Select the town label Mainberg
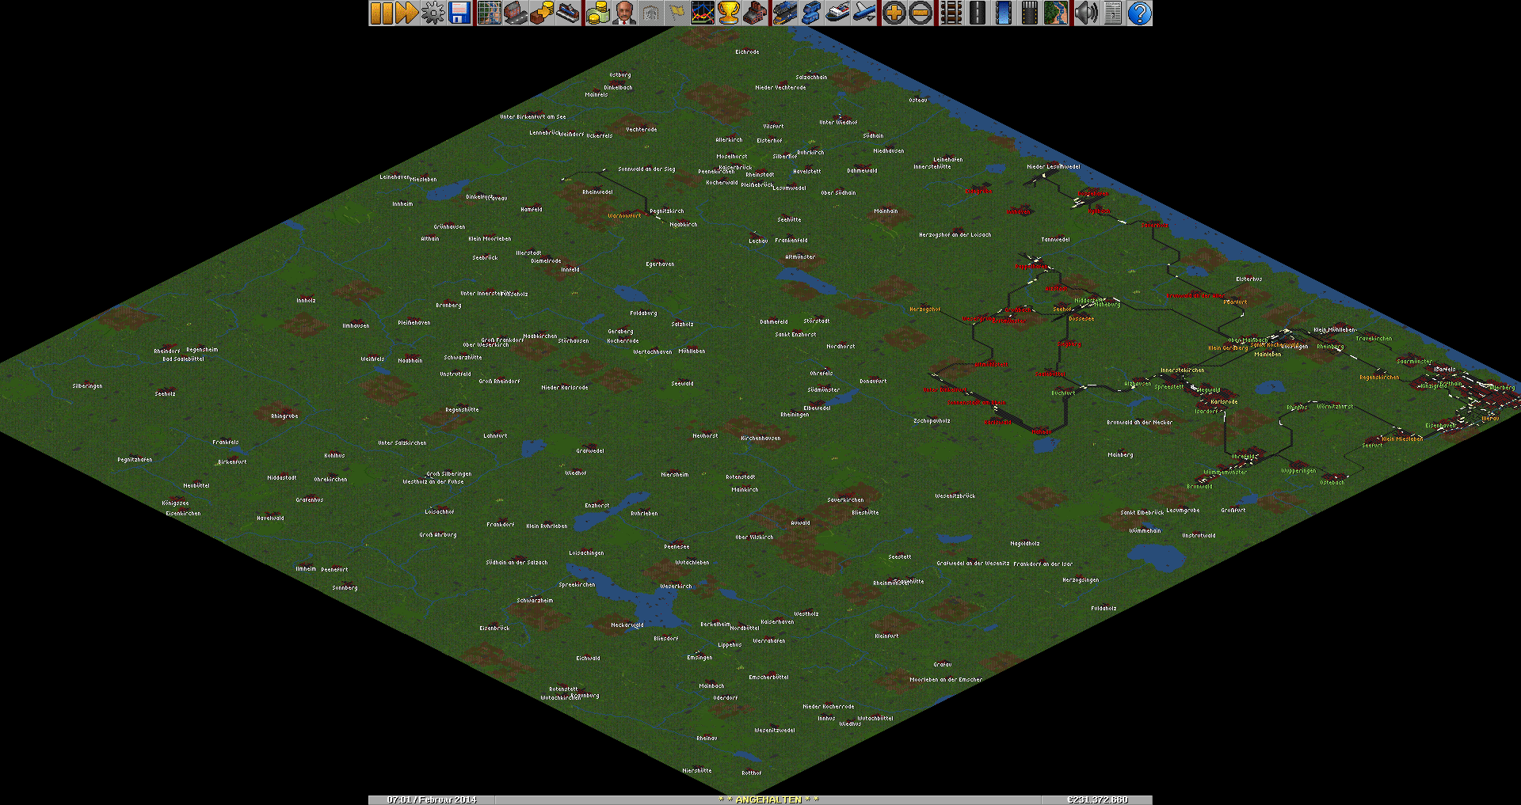The width and height of the screenshot is (1521, 805). pyautogui.click(x=1120, y=455)
